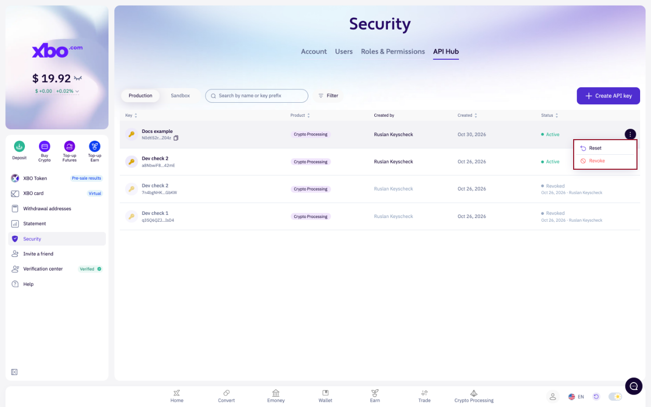Click the XBO.com logo
The height and width of the screenshot is (407, 651).
(57, 51)
